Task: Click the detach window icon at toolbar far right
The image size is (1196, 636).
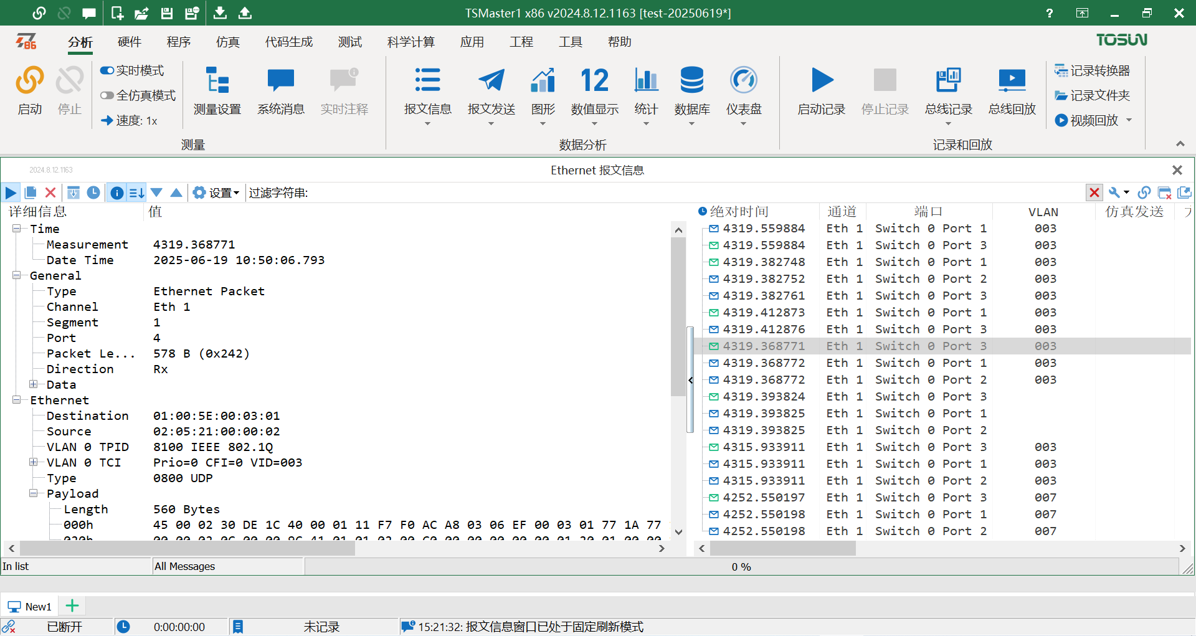Action: 1184,192
